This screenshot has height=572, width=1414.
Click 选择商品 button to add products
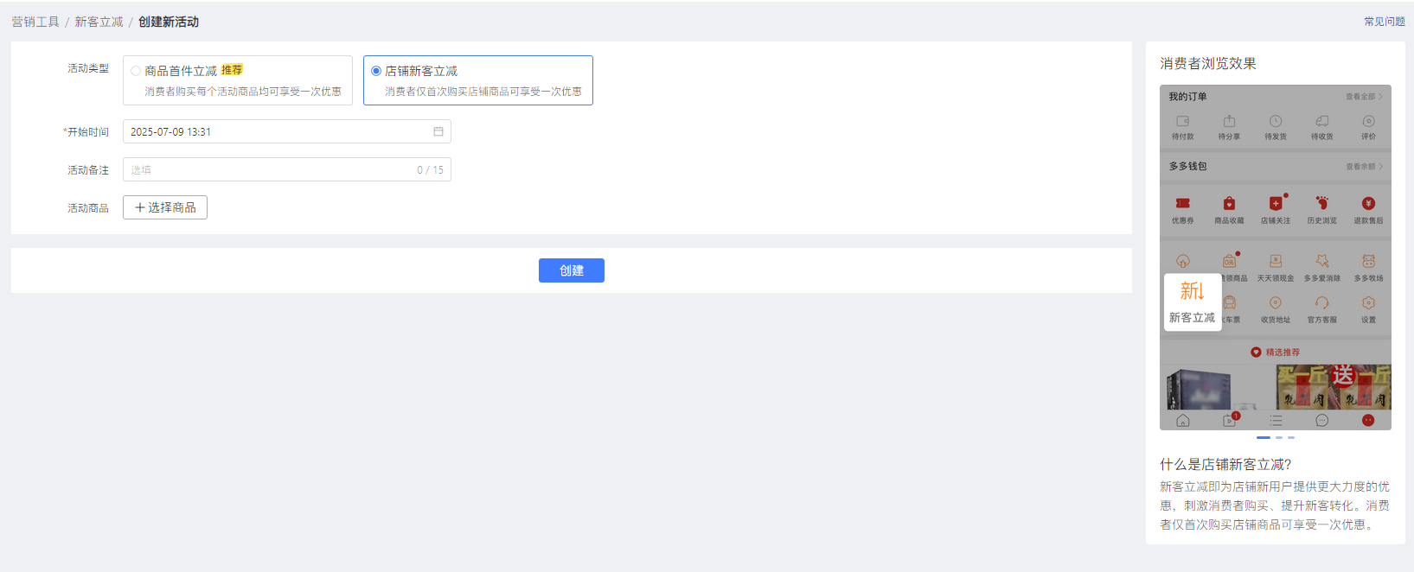[x=165, y=207]
